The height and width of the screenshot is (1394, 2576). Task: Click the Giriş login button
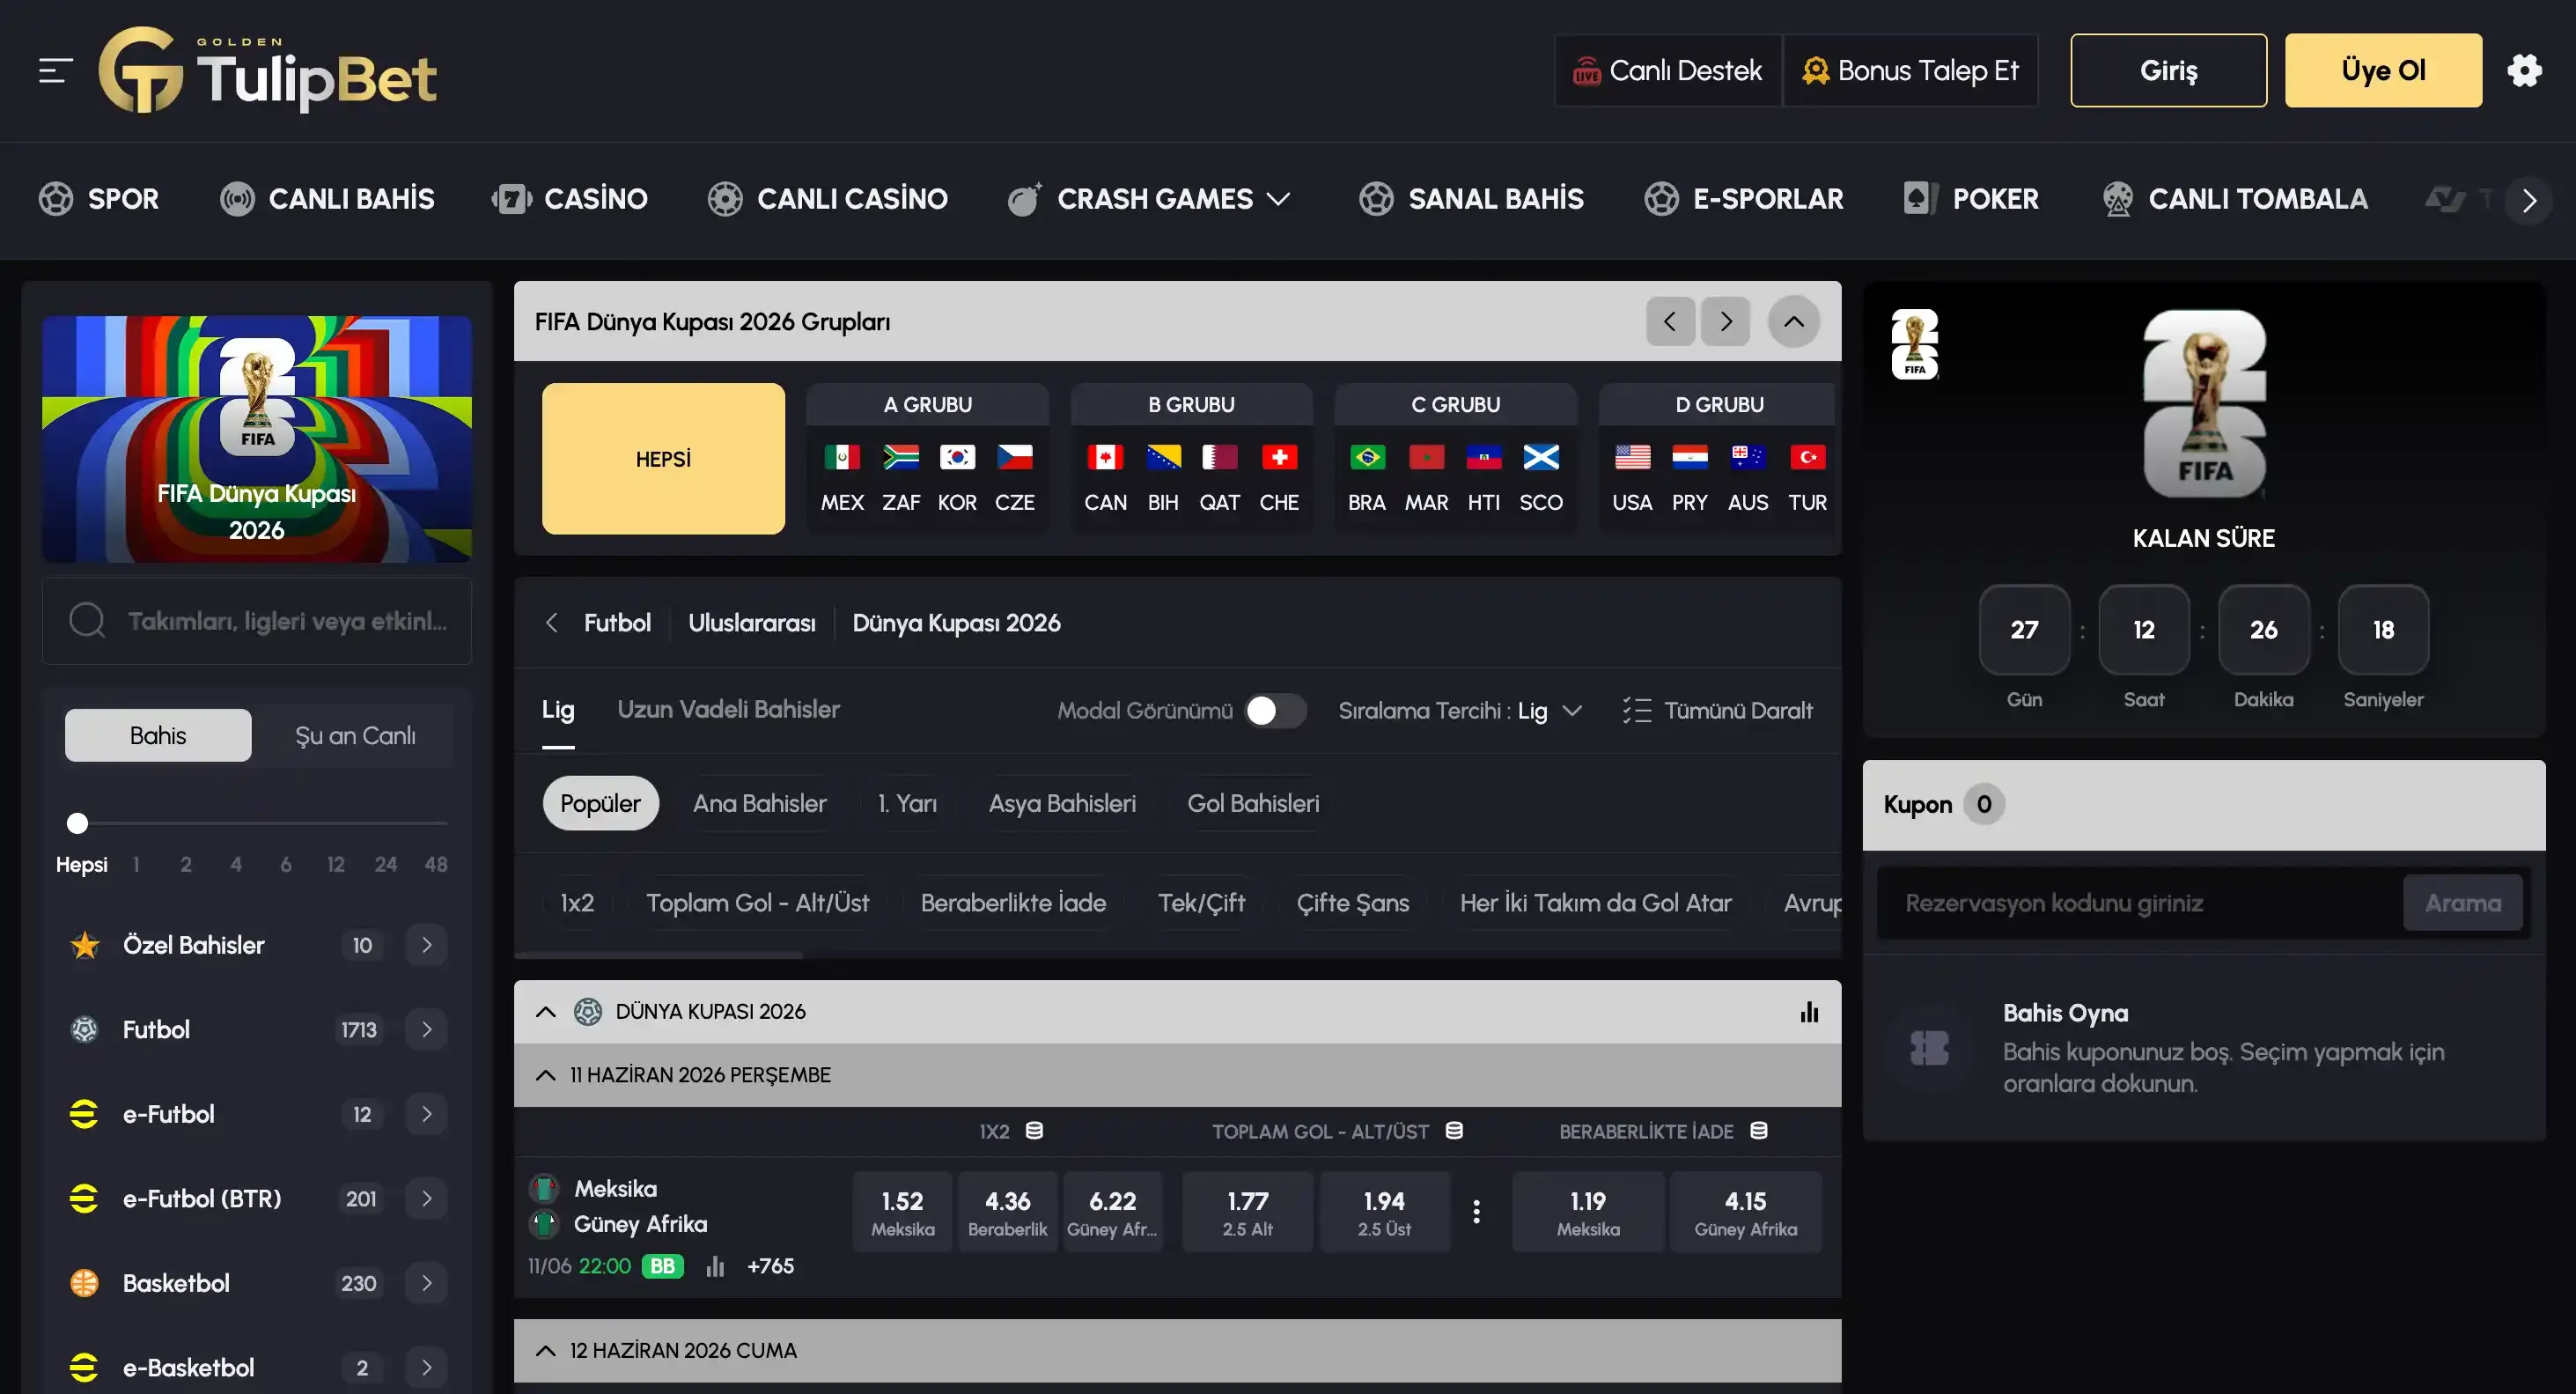[2168, 70]
